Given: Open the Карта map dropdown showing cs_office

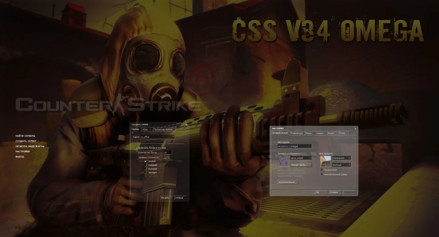Looking at the screenshot, I should click(x=157, y=137).
